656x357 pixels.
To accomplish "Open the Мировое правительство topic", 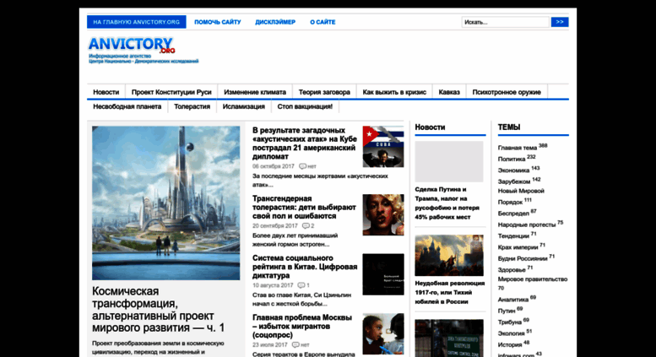I will point(532,279).
